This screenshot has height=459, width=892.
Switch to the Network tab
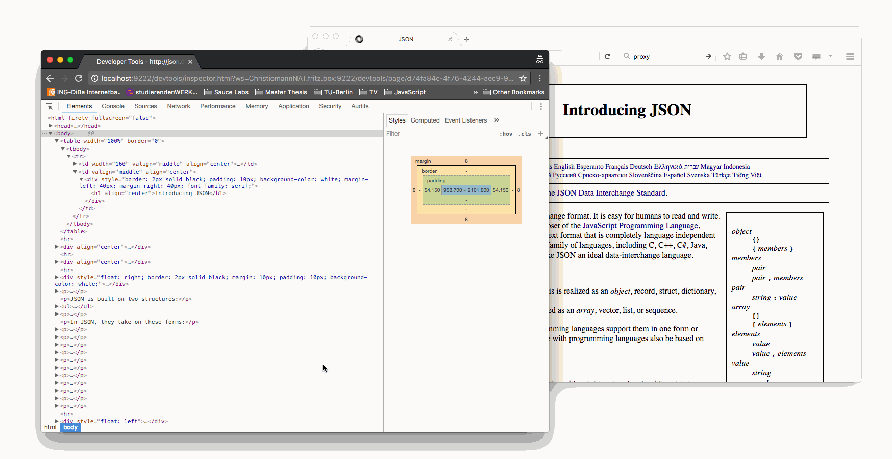[179, 106]
